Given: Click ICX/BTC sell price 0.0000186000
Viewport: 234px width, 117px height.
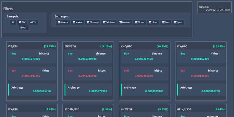Looking at the screenshot, I should [x=200, y=76].
